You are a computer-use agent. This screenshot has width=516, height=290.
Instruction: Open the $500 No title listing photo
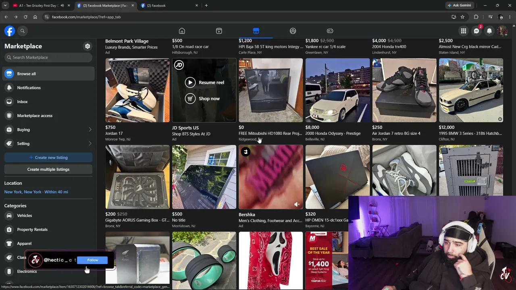click(x=204, y=177)
